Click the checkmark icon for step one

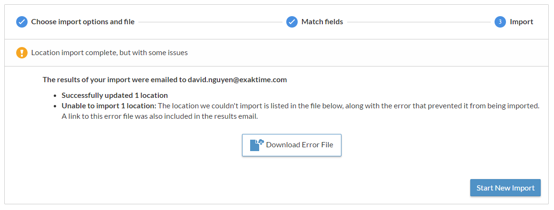(22, 22)
